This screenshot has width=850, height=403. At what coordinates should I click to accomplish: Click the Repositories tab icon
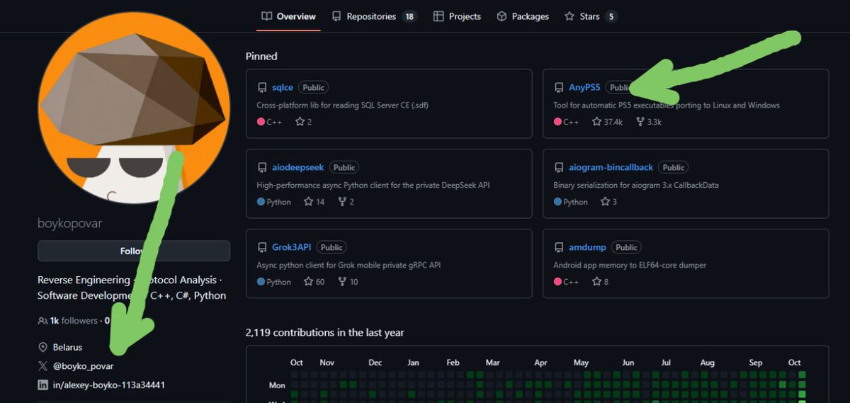[x=336, y=16]
